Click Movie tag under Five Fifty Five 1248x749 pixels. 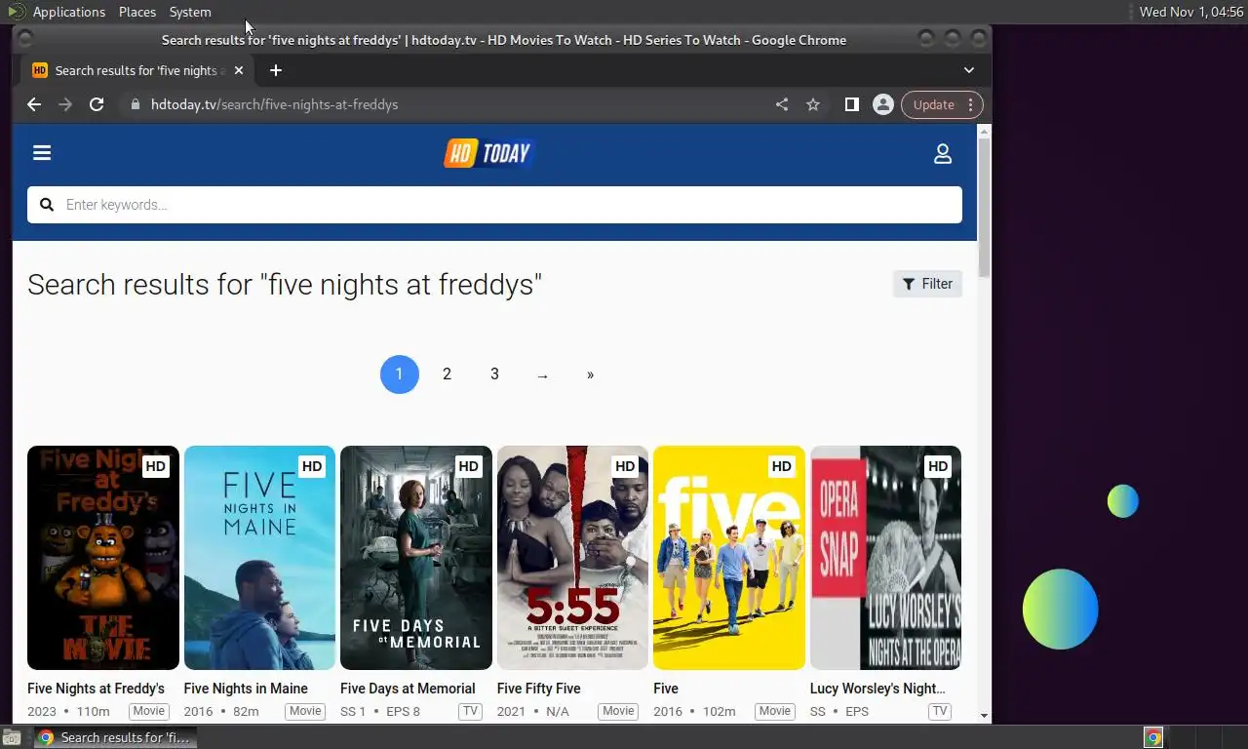pyautogui.click(x=618, y=711)
